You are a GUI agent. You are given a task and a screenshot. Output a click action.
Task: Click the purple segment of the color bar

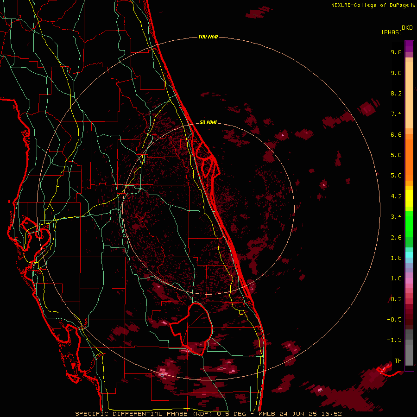pos(409,46)
